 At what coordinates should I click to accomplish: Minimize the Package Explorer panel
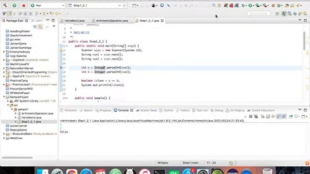47,20
